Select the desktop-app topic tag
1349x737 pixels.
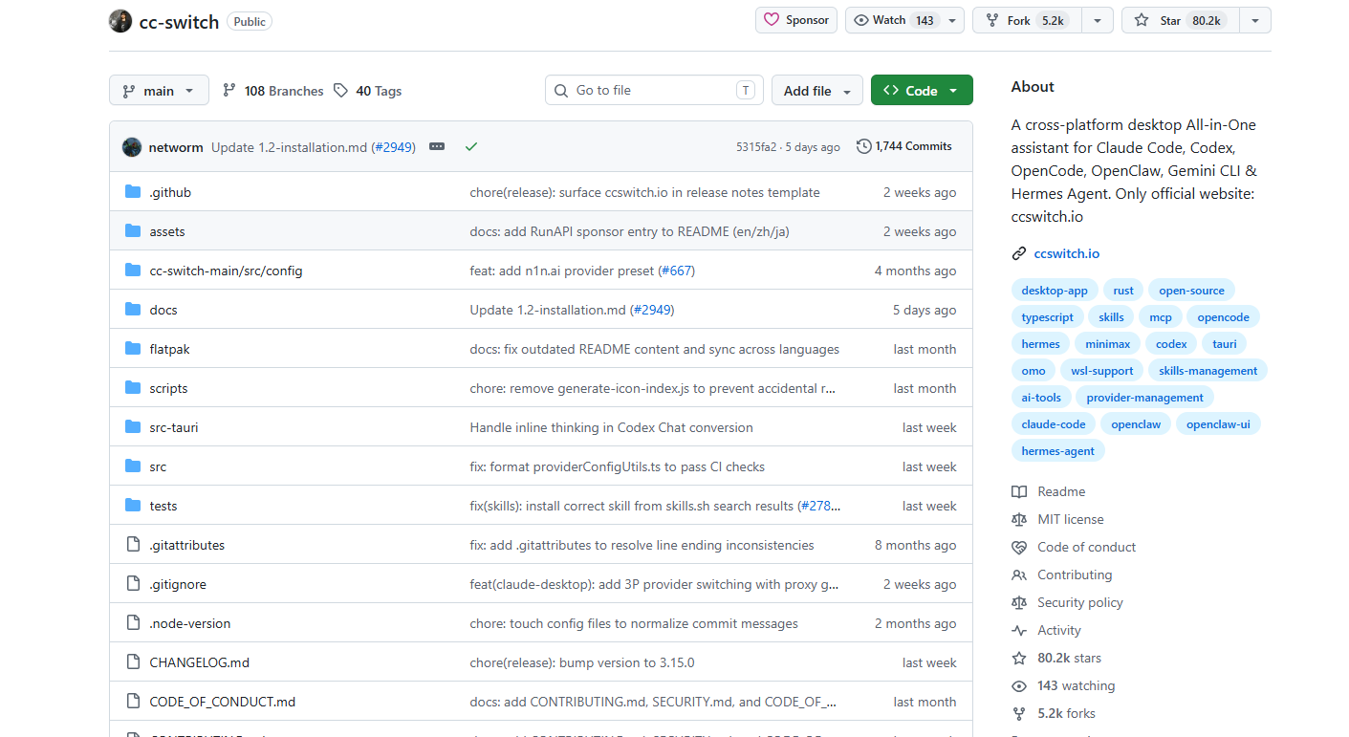[1055, 291]
